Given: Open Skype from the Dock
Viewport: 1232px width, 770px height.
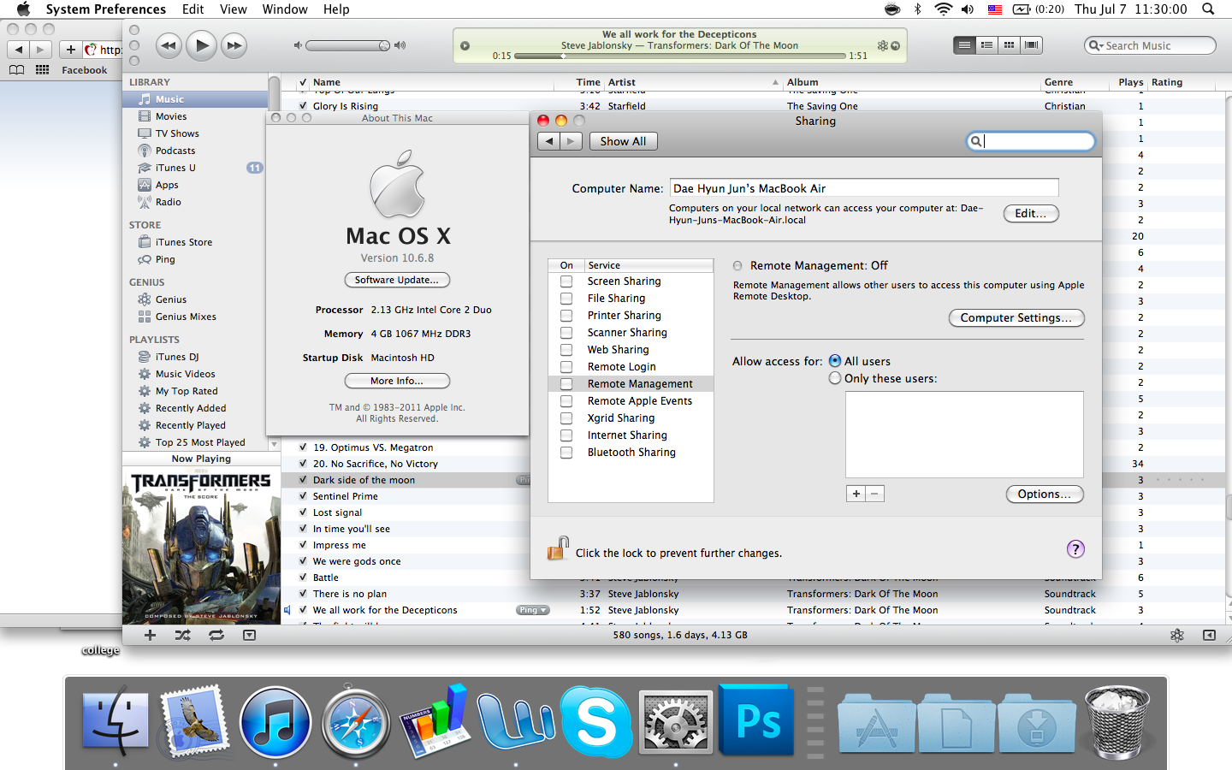Looking at the screenshot, I should tap(595, 722).
